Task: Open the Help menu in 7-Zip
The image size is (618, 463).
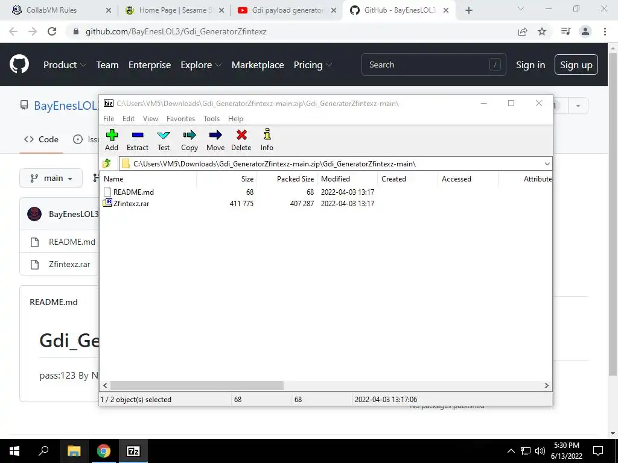Action: click(236, 119)
